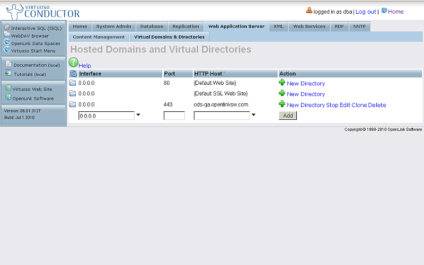Click the refresh icon beside Interface header

(x=73, y=74)
